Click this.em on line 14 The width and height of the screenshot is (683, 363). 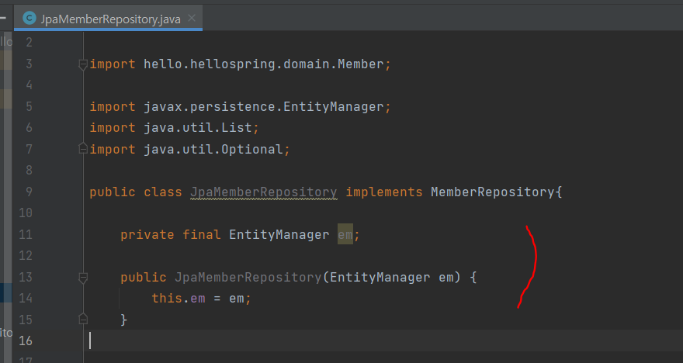(x=179, y=298)
